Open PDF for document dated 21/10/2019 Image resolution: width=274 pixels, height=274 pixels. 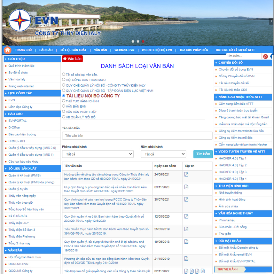(x=186, y=258)
